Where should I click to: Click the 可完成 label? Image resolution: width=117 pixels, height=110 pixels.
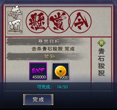click(x=45, y=87)
